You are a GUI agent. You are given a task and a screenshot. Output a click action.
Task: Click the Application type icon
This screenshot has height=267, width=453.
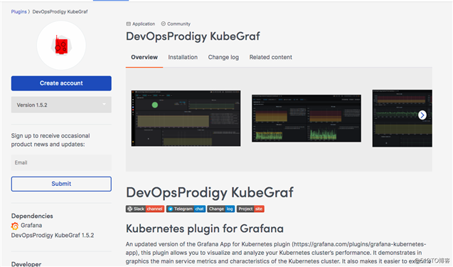pos(129,23)
